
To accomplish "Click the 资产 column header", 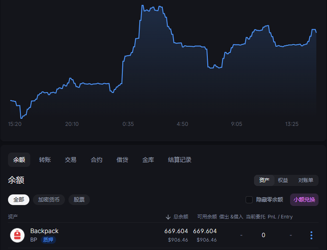I will click(x=13, y=217).
